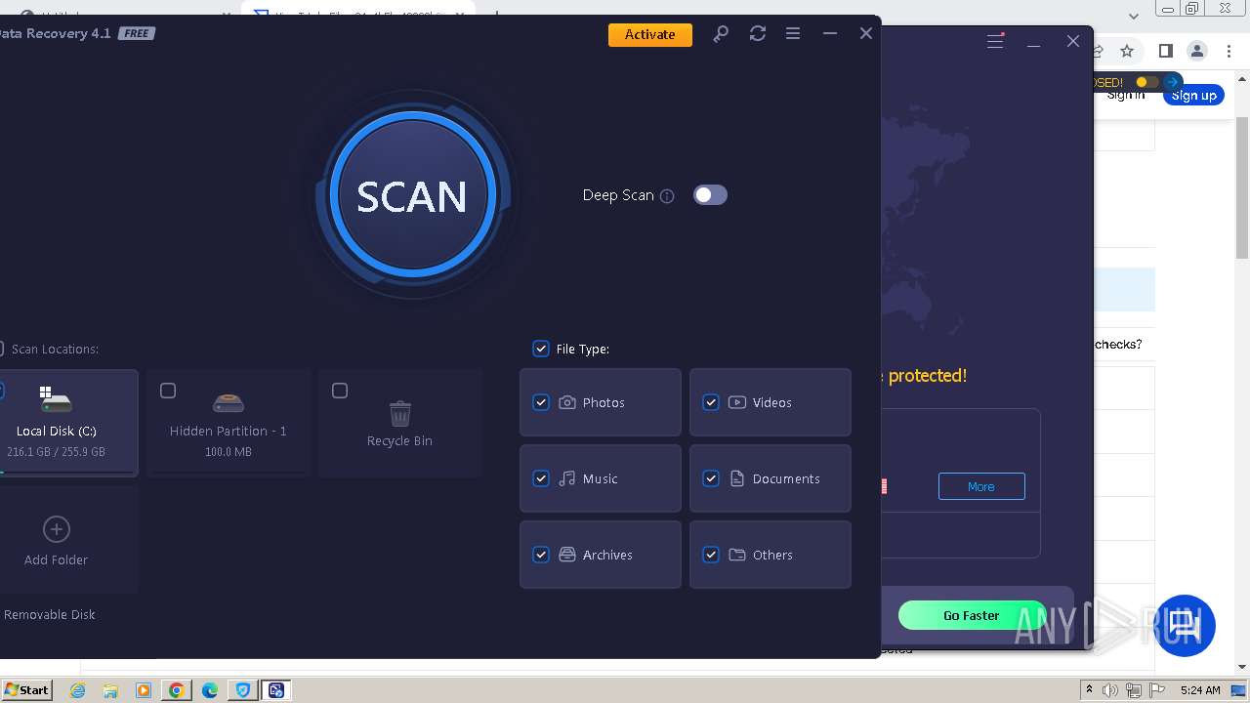The width and height of the screenshot is (1250, 703).
Task: Open the Deep Scan info tooltip icon
Action: 667,195
